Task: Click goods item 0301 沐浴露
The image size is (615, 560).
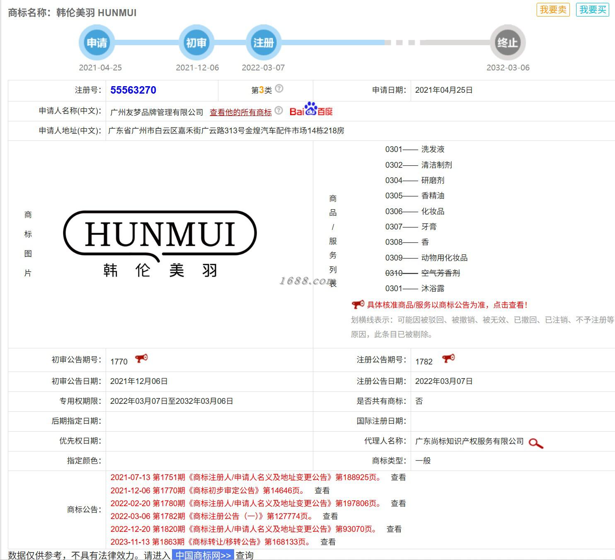Action: pos(415,288)
